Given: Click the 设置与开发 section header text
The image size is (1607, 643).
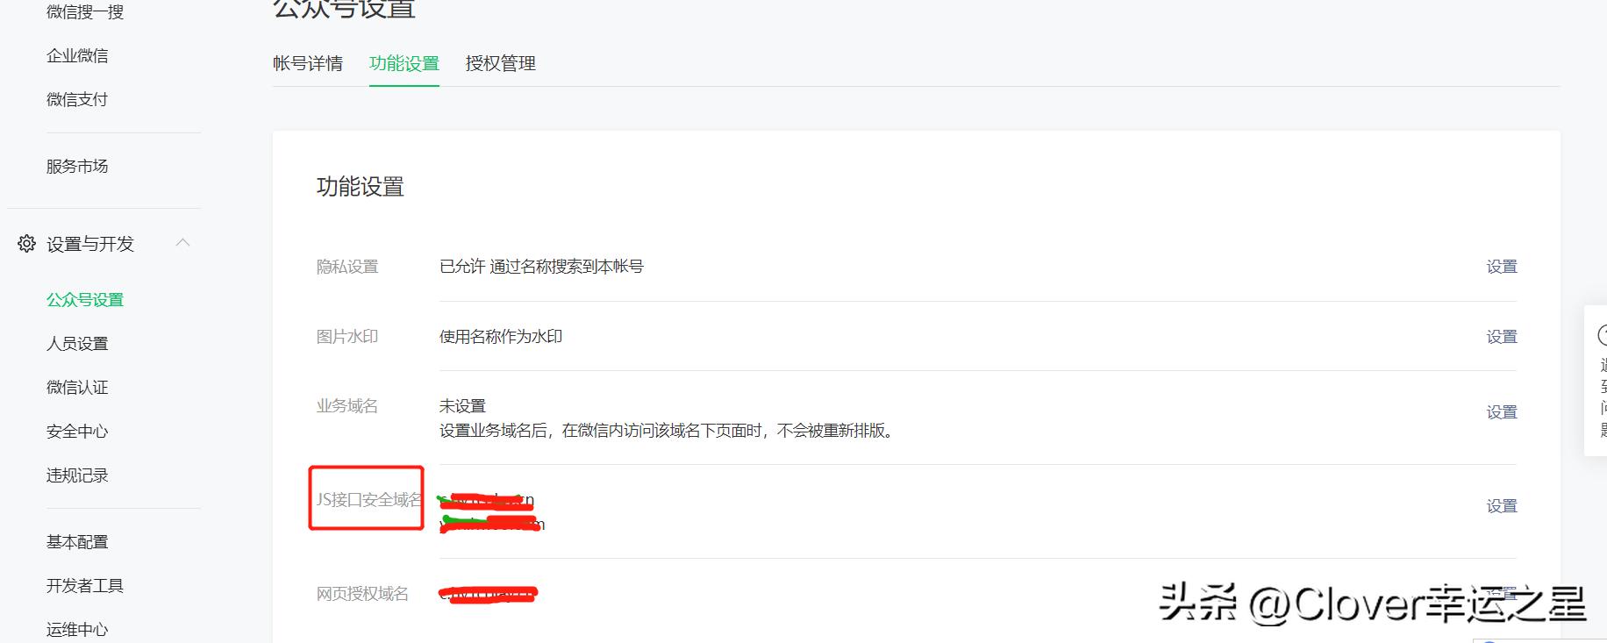Looking at the screenshot, I should pos(90,243).
